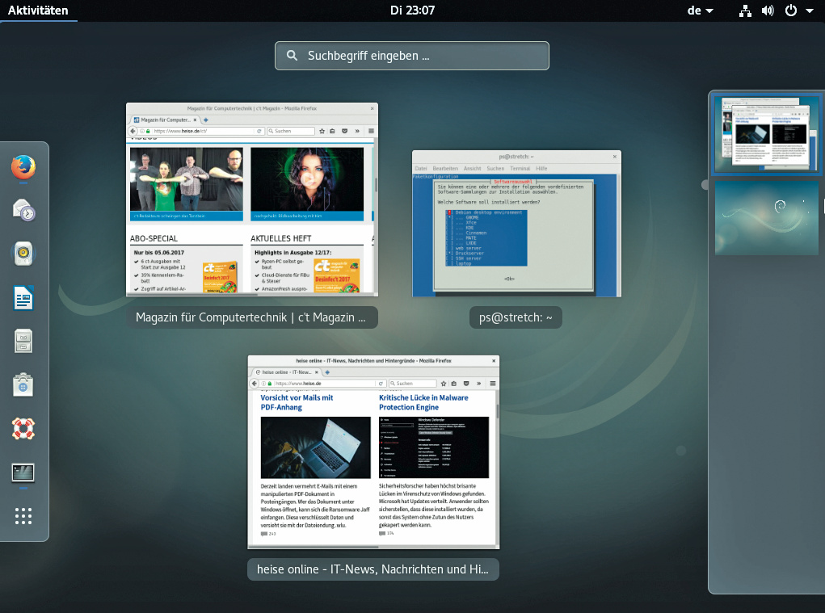Click the 'Suchbegriff eingeben' search field
825x613 pixels.
[x=412, y=56]
